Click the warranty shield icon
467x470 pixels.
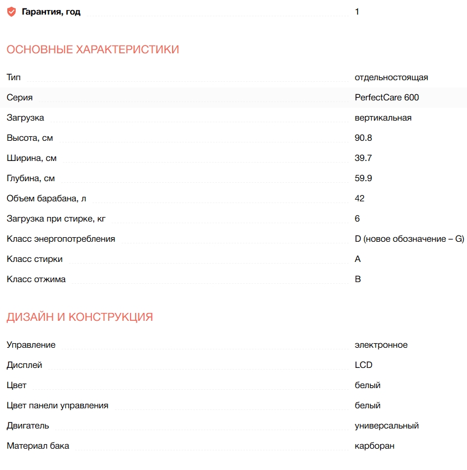[11, 12]
